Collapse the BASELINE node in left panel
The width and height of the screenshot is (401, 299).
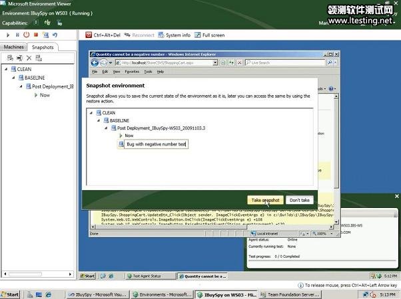click(x=13, y=77)
